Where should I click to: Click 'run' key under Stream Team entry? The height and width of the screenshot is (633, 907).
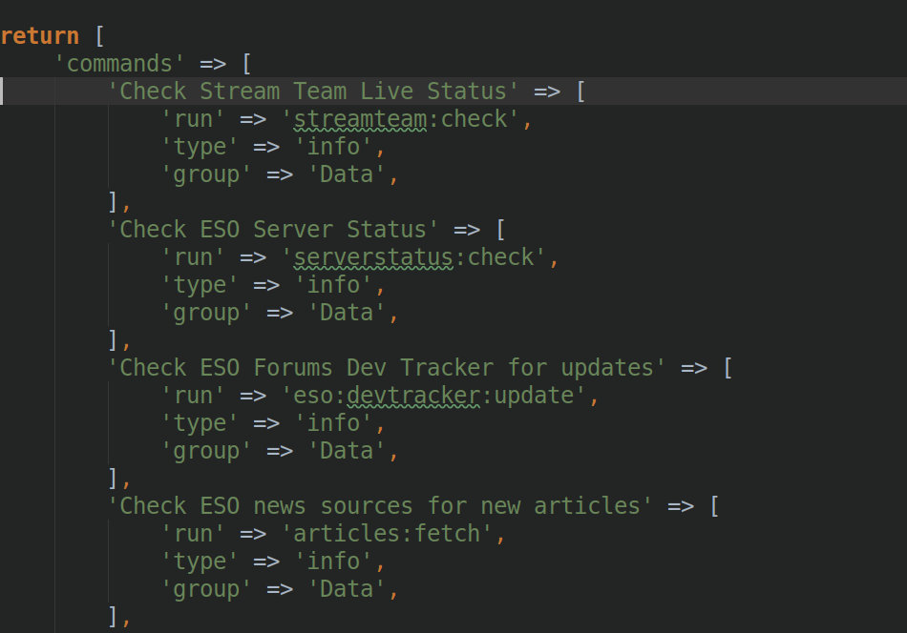point(193,119)
